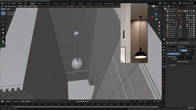Click the Render levels value field
Viewport: 196px width, 110px height.
point(185,59)
